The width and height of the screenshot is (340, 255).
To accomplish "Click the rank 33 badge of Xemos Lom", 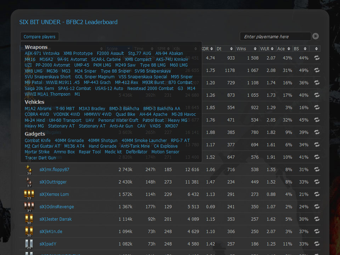I will tap(29, 194).
